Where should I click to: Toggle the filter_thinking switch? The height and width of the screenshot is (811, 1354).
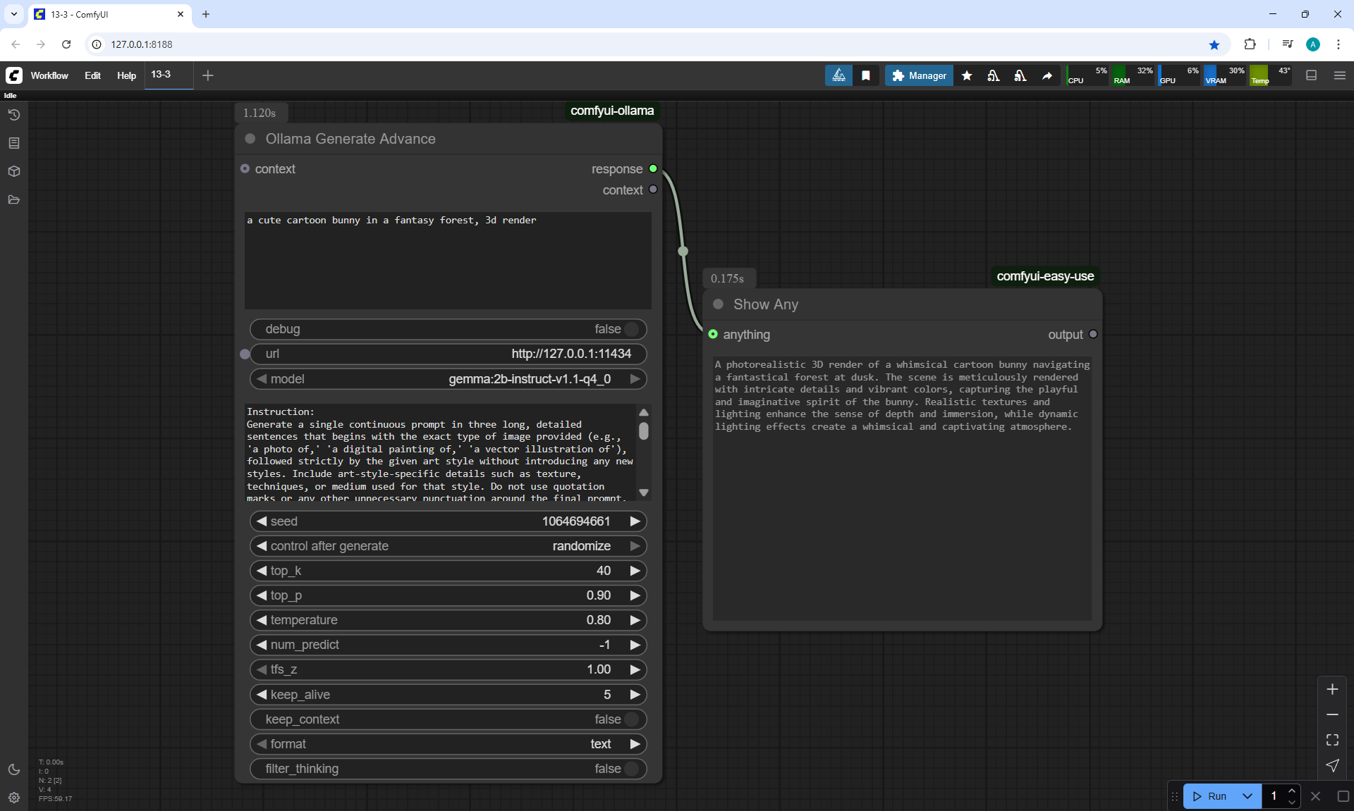[631, 769]
